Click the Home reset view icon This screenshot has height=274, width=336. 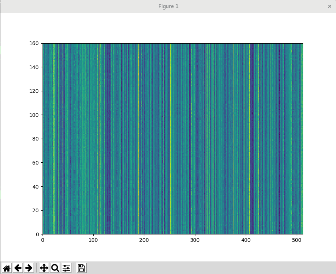coord(7,268)
